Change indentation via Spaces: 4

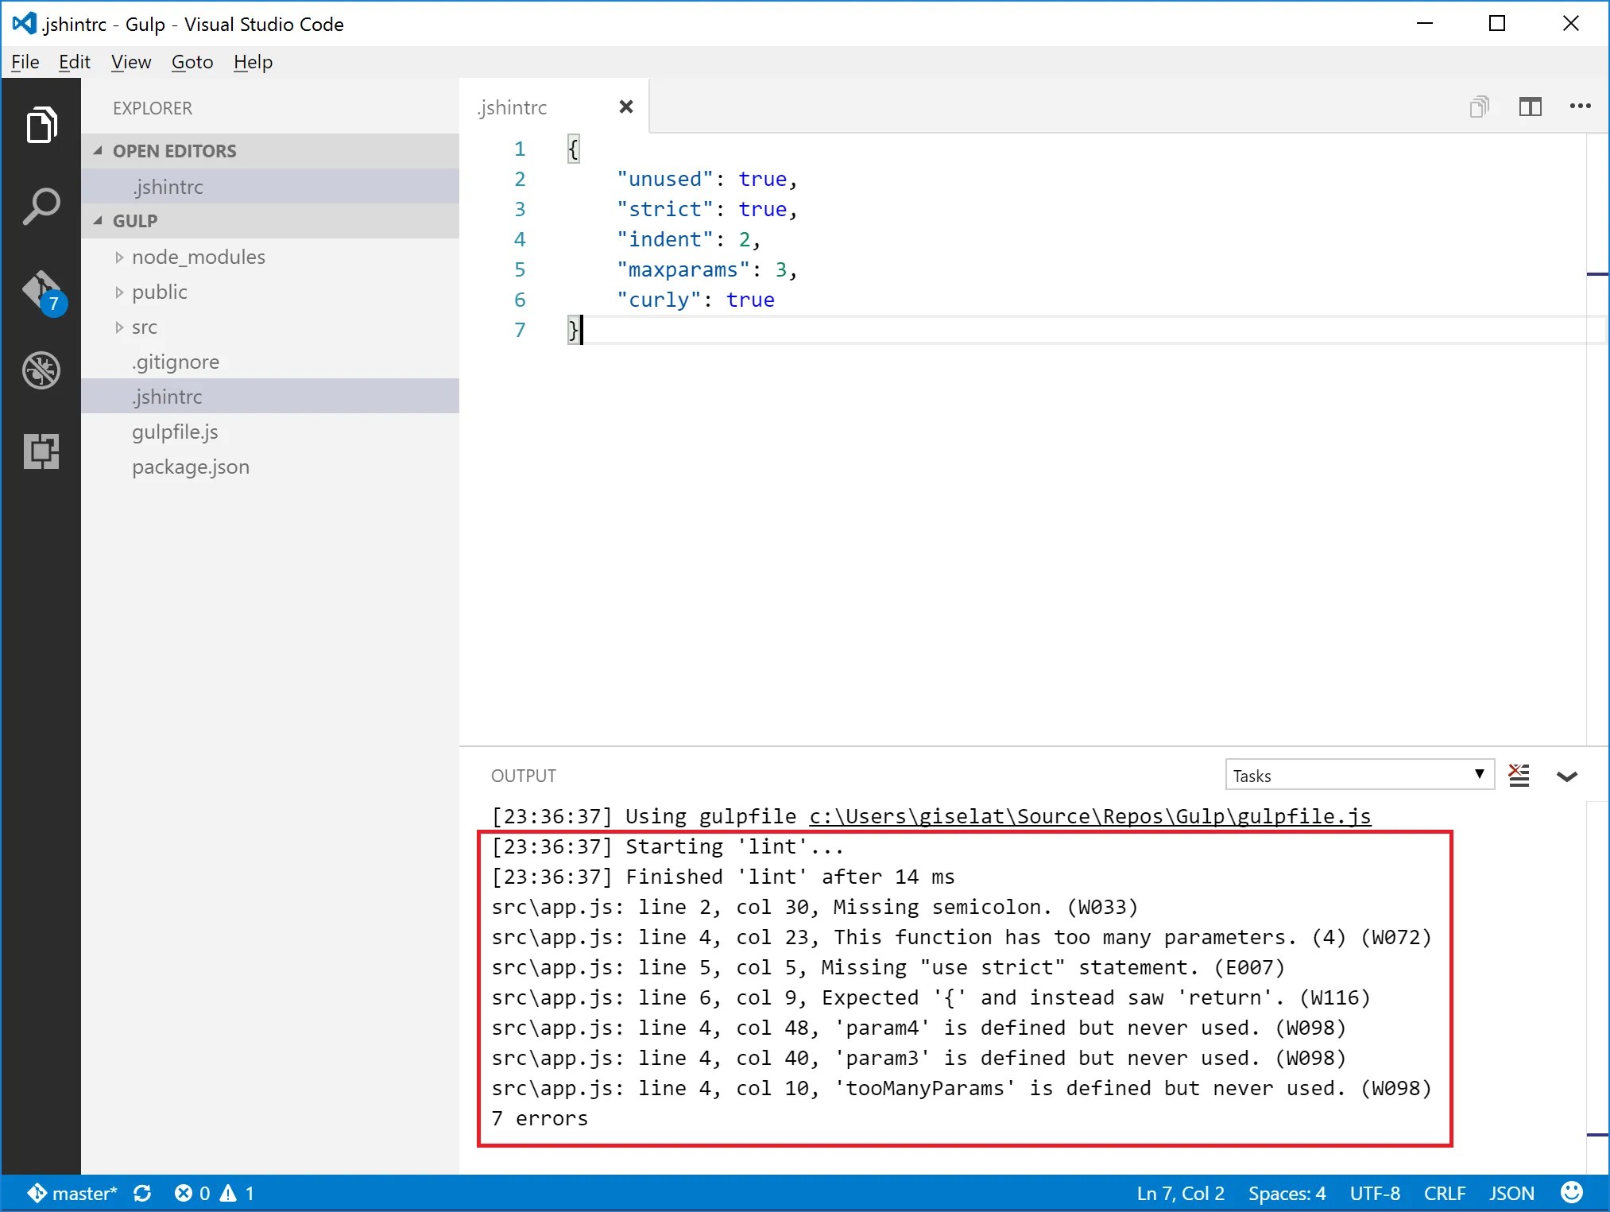click(1287, 1193)
